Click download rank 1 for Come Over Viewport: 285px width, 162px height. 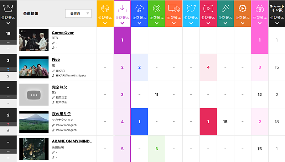(x=122, y=40)
